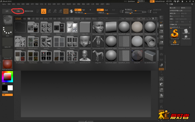Click the 灯箱 LightBox button

(18, 11)
